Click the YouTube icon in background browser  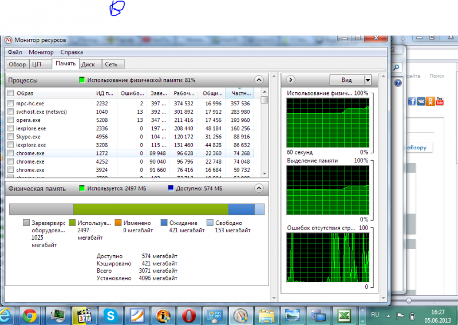pos(440,101)
